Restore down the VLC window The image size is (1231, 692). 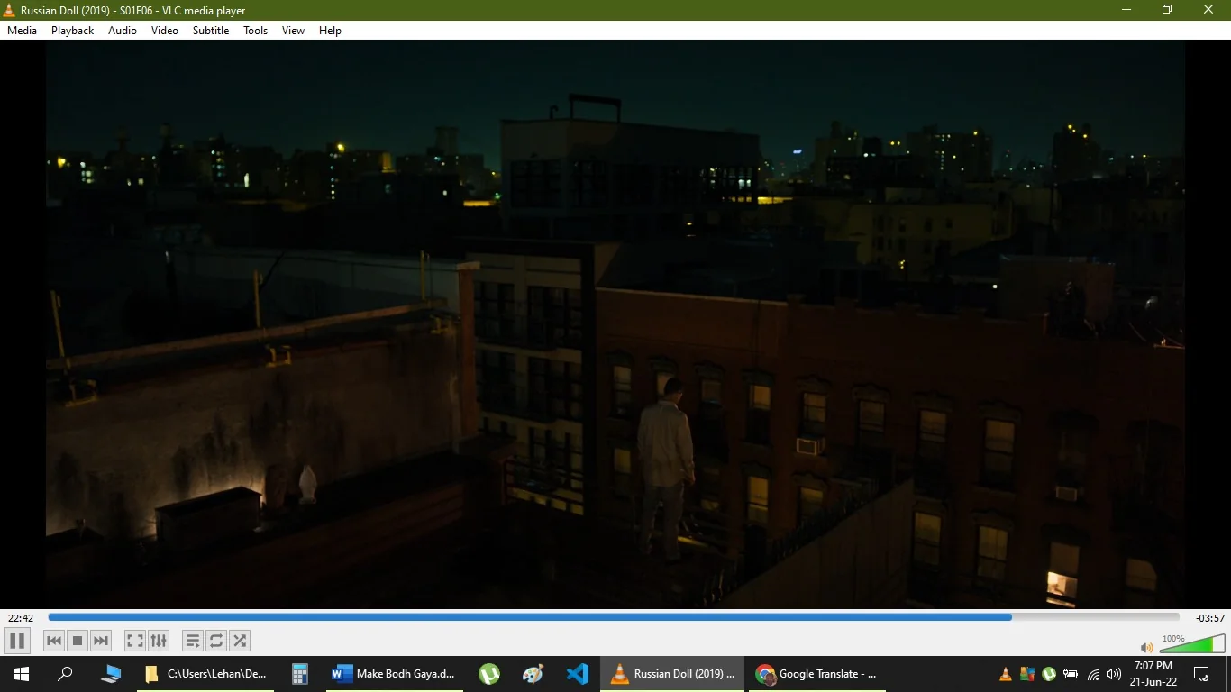[x=1167, y=10]
